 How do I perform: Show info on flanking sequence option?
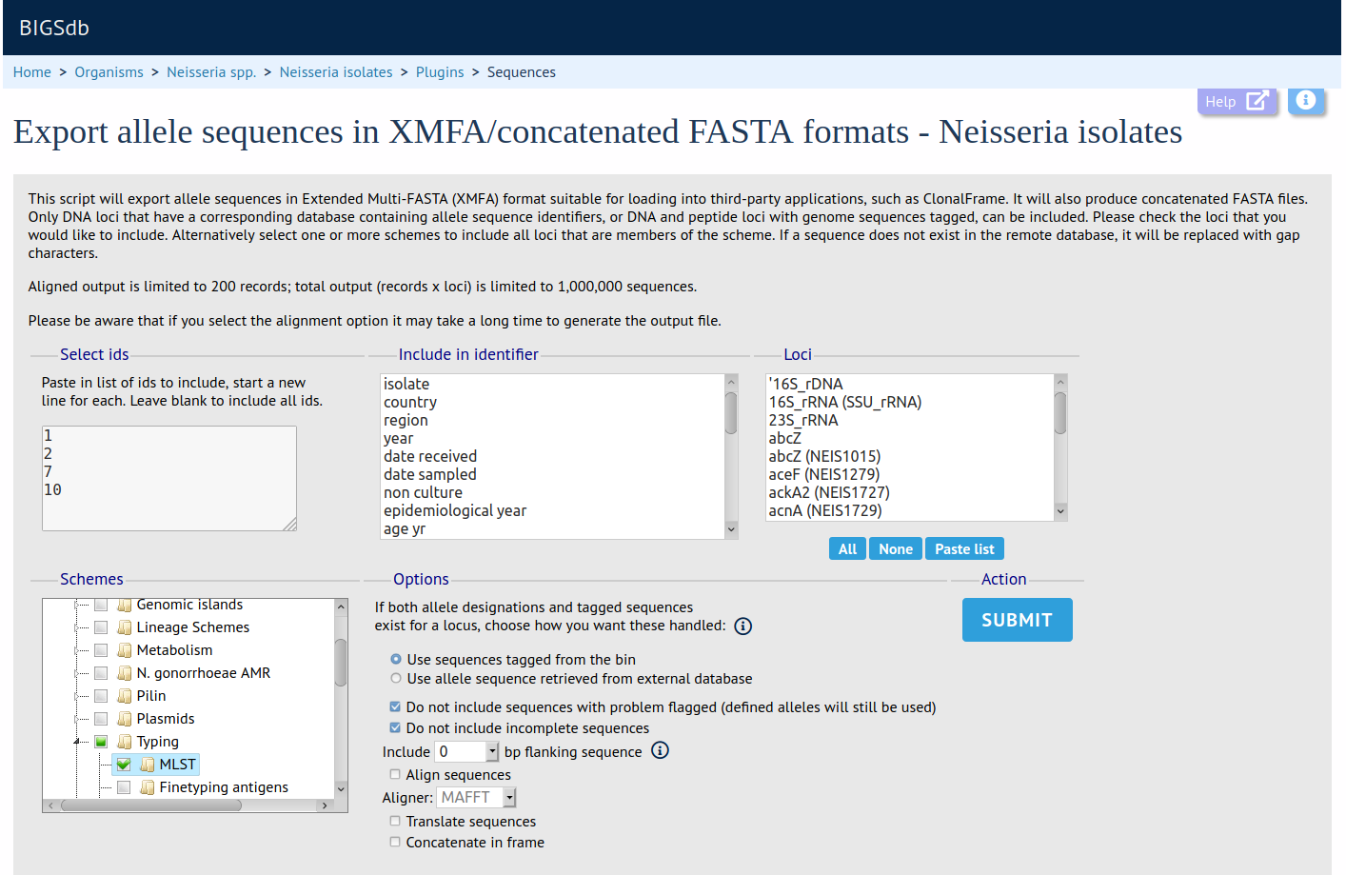(x=660, y=751)
